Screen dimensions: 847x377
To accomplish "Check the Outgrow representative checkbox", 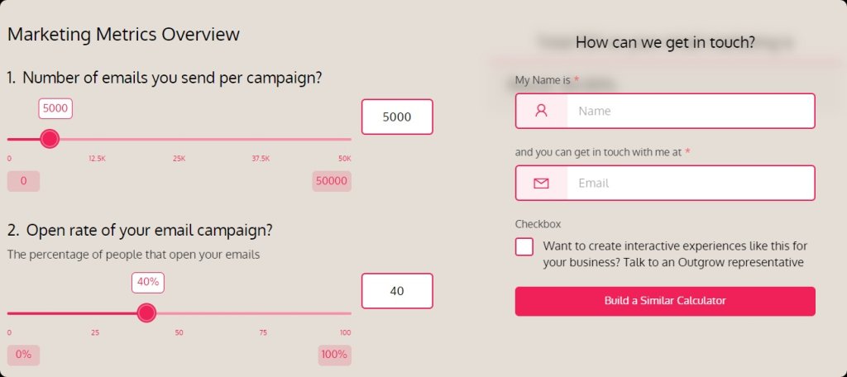I will [524, 247].
